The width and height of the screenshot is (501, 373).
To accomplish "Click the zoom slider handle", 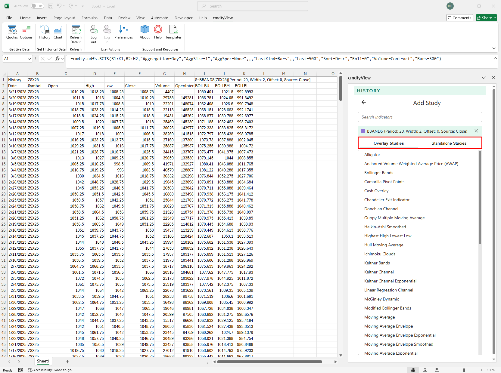I will click(x=464, y=370).
